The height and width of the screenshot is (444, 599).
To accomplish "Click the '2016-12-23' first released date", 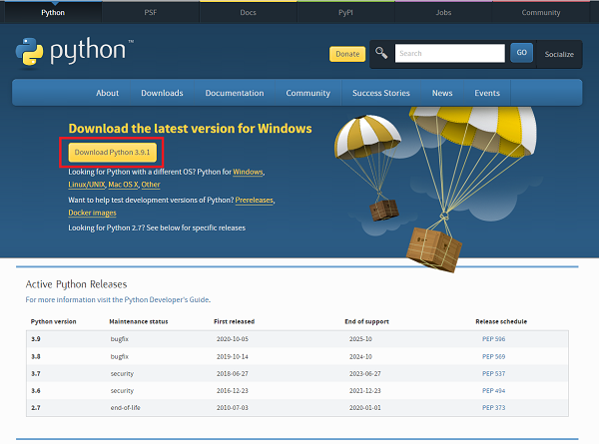I will point(233,390).
